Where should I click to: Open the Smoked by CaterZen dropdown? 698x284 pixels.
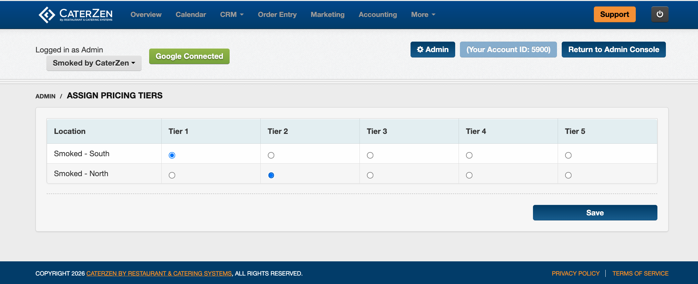[94, 63]
